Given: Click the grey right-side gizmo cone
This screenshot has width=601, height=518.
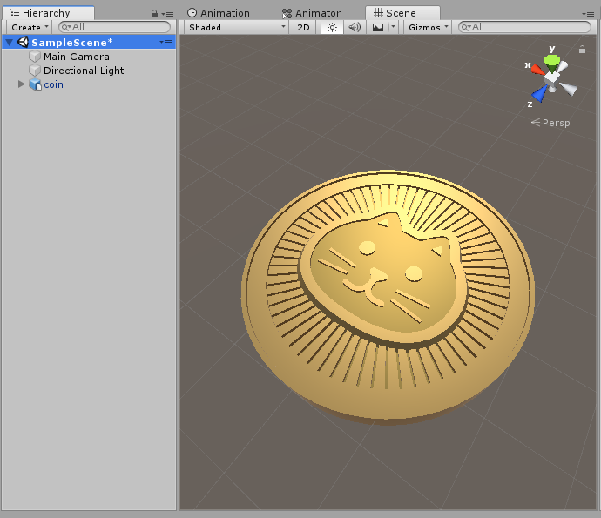Looking at the screenshot, I should [x=569, y=89].
